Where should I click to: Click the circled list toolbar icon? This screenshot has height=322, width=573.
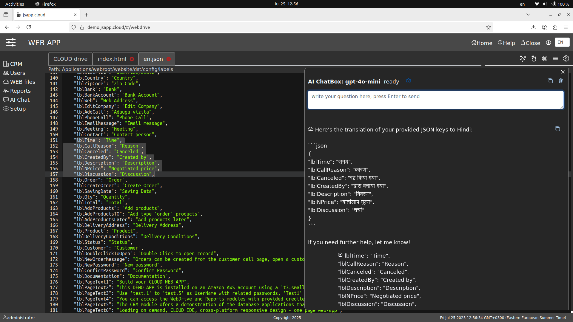545,58
